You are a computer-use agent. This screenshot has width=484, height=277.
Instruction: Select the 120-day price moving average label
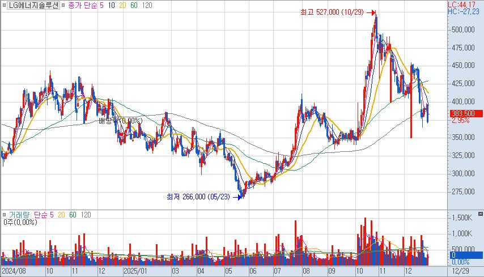[x=147, y=5]
